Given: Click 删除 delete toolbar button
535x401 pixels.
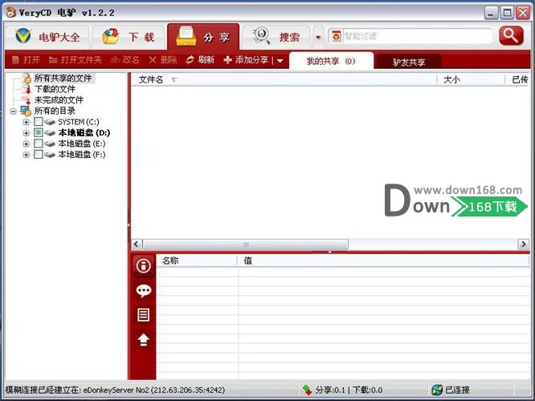Looking at the screenshot, I should [x=163, y=60].
